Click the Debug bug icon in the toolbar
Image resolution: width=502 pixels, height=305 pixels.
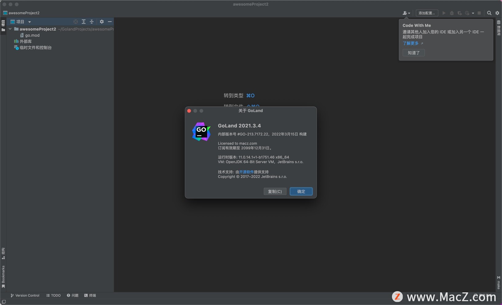[452, 13]
